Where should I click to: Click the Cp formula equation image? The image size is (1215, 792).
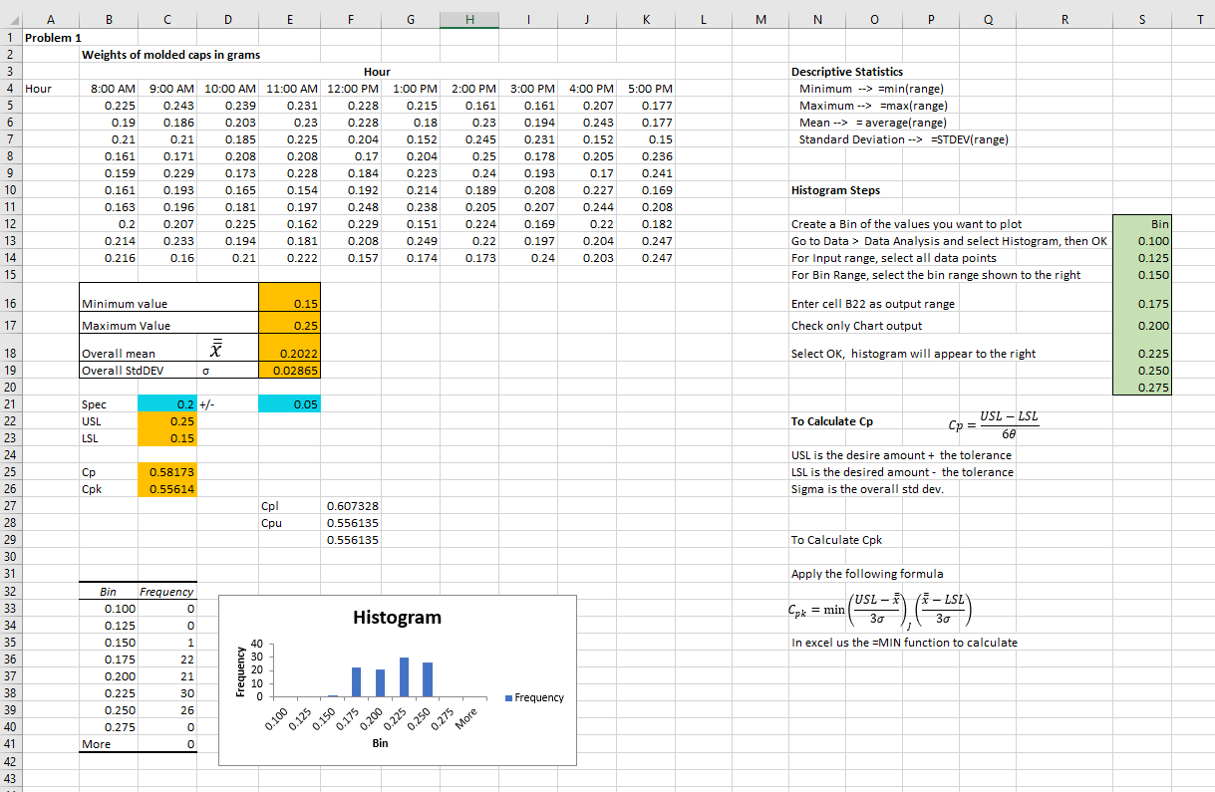[x=993, y=422]
